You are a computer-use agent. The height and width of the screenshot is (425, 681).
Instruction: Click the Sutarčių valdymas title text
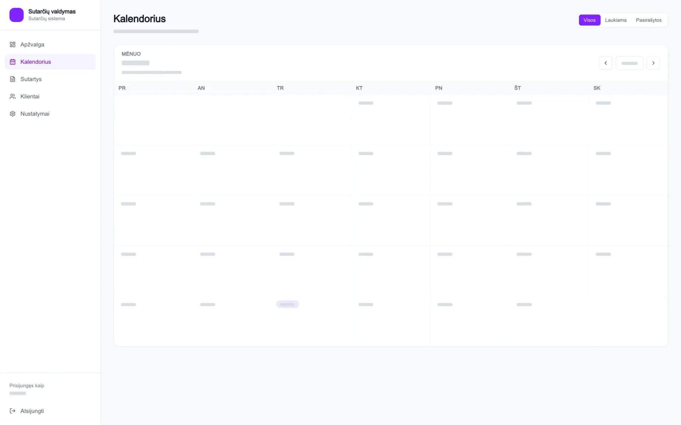(52, 11)
